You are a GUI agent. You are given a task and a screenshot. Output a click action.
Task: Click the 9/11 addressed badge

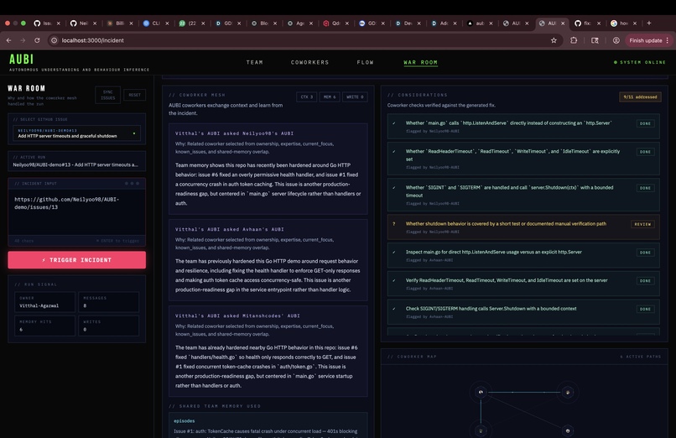click(640, 97)
